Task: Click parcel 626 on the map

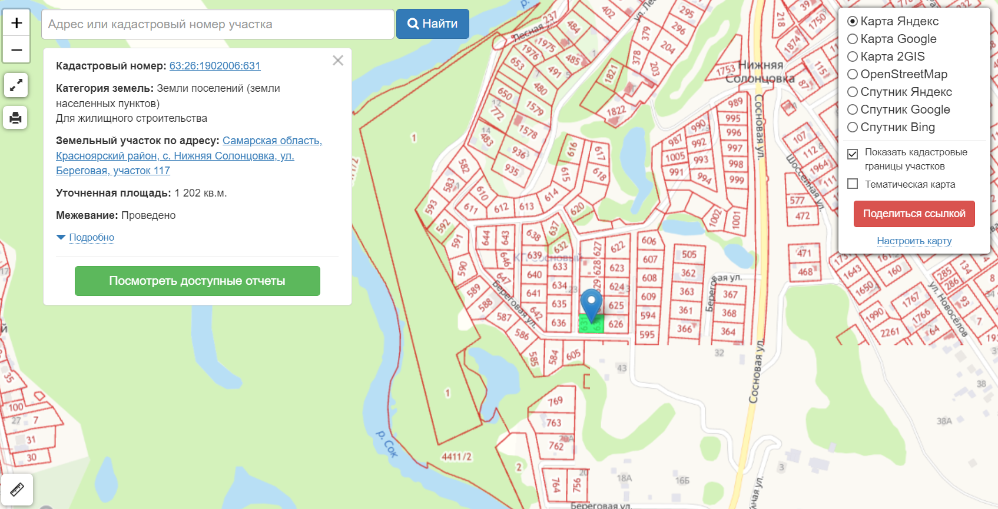Action: tap(616, 324)
